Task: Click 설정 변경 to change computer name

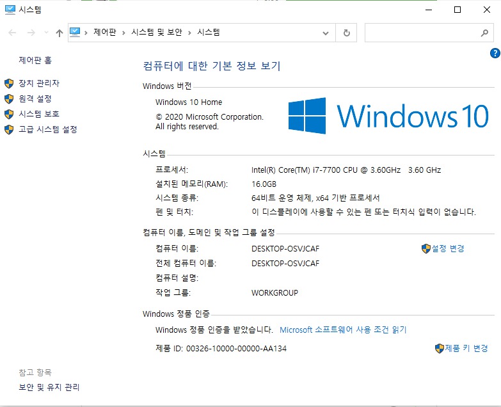Action: click(448, 248)
